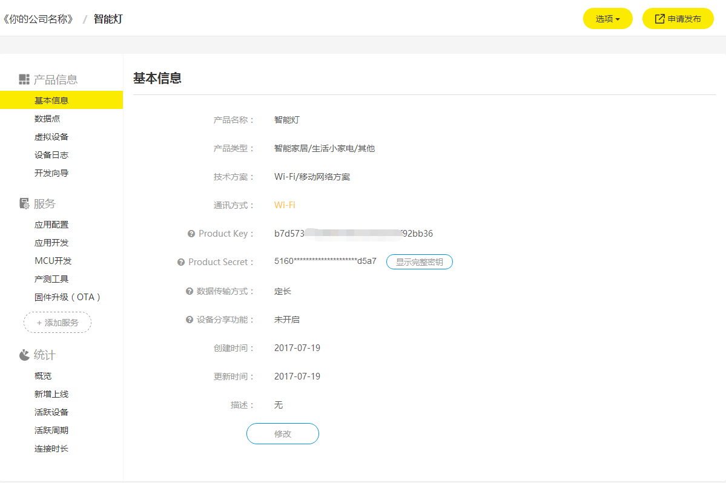Viewport: 726px width, 483px height.
Task: Click the 产品信息 grid icon
Action: (24, 79)
